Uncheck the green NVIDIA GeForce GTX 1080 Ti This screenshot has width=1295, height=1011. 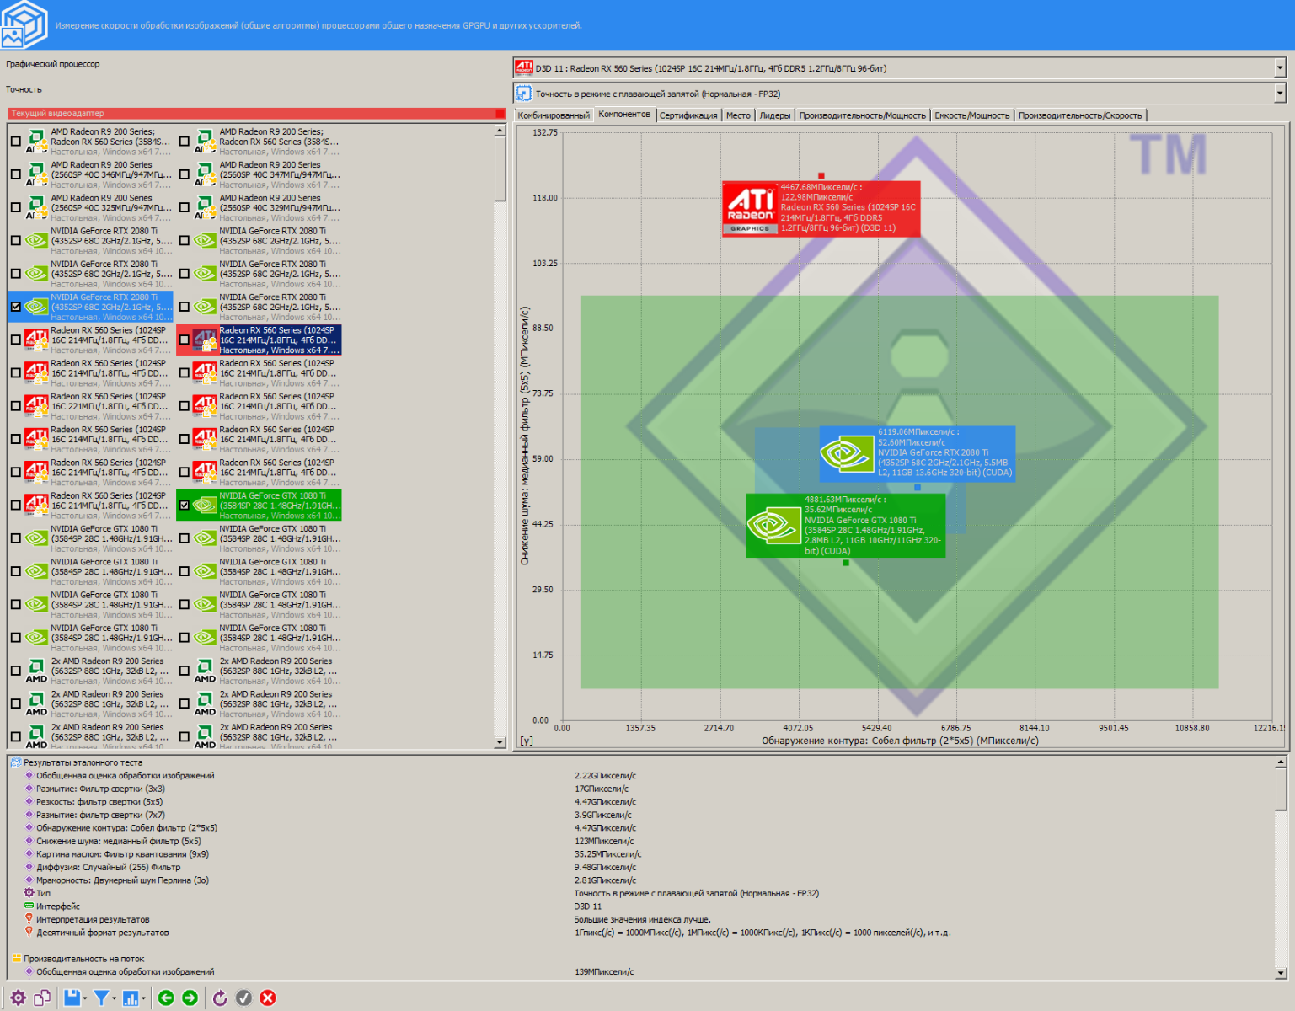[185, 505]
